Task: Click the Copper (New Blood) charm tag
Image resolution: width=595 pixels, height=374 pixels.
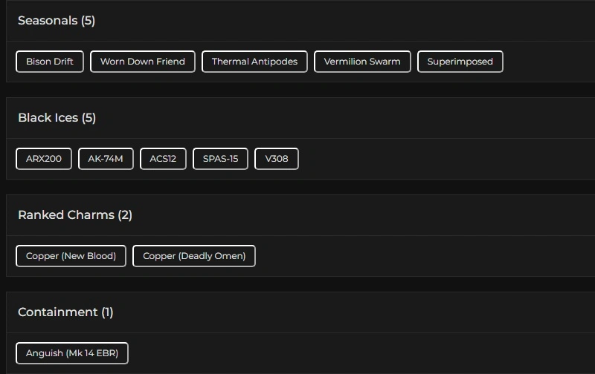Action: click(71, 256)
